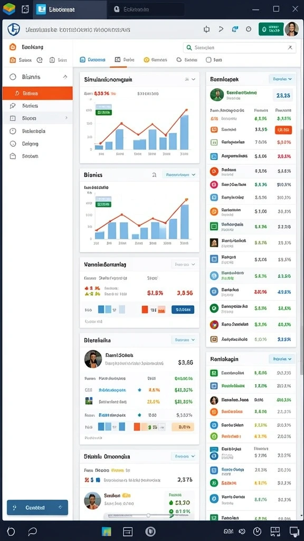
Task: Clear the search field with X icon
Action: (290, 48)
